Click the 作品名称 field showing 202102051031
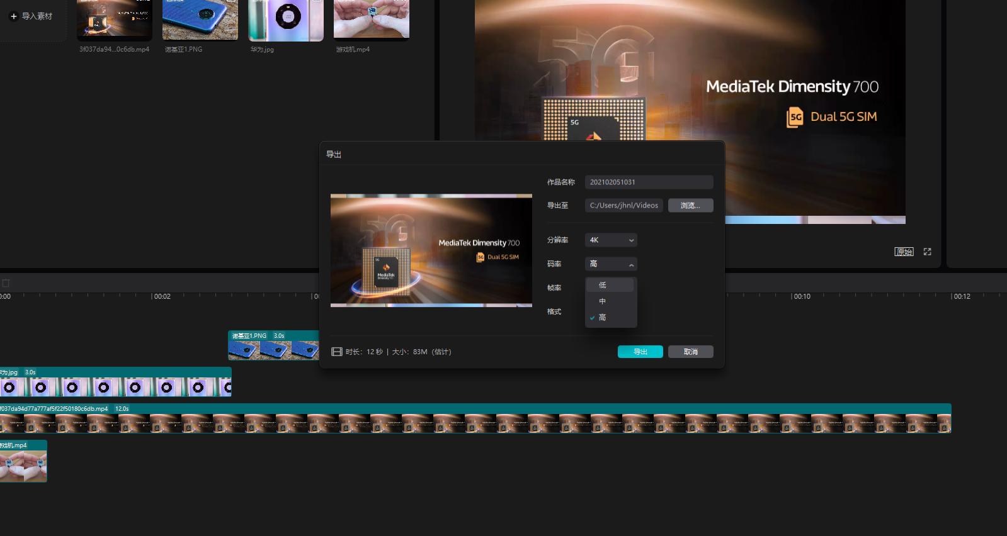Image resolution: width=1007 pixels, height=536 pixels. click(x=649, y=182)
